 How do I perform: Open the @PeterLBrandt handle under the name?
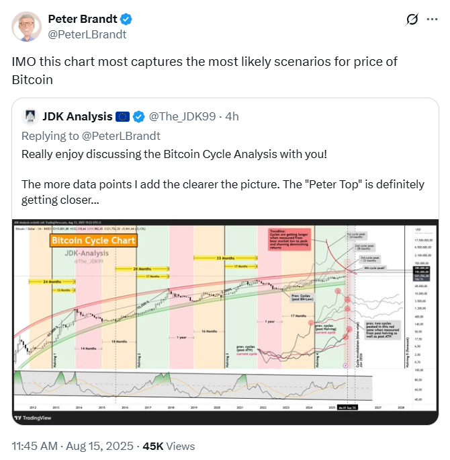point(87,34)
